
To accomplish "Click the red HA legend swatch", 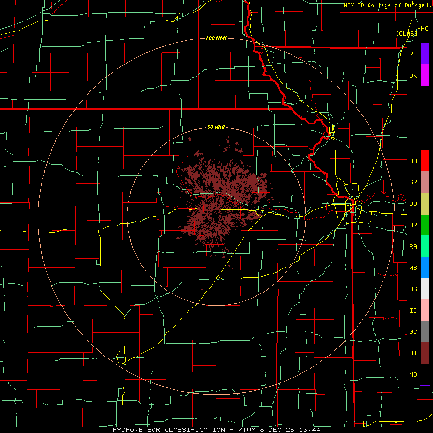I will 425,161.
